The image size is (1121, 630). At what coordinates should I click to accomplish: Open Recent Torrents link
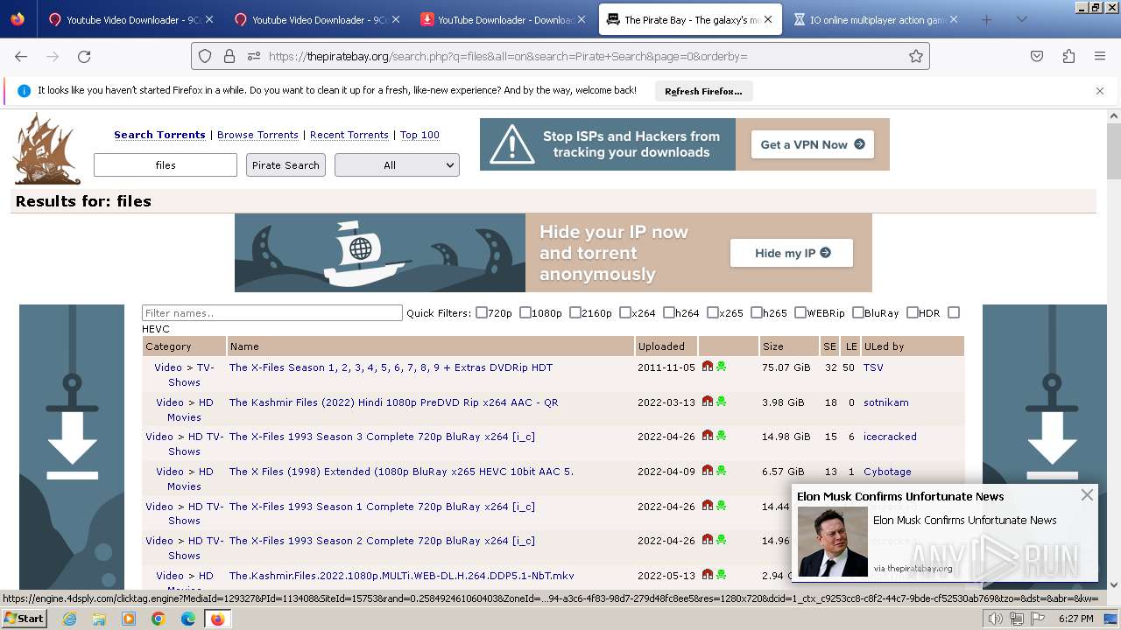(x=349, y=135)
